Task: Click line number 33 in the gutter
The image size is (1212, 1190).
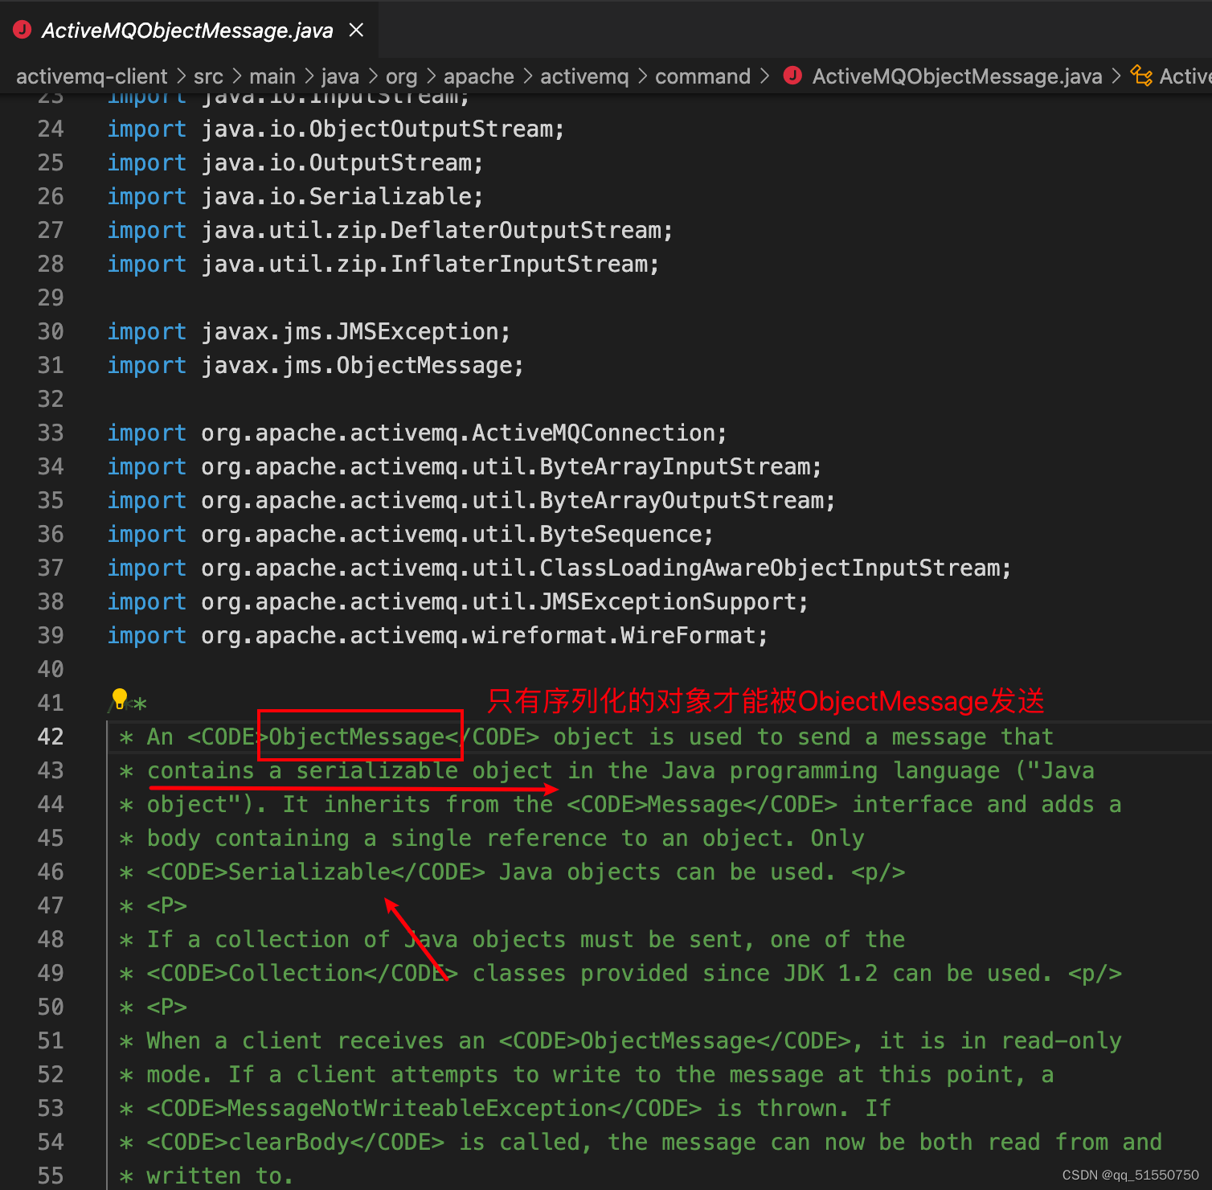Action: (51, 433)
